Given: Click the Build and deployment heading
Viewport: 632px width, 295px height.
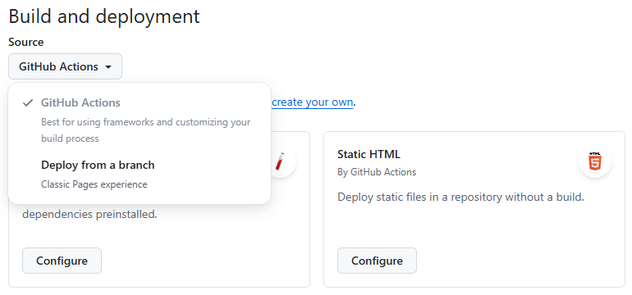Looking at the screenshot, I should tap(104, 16).
